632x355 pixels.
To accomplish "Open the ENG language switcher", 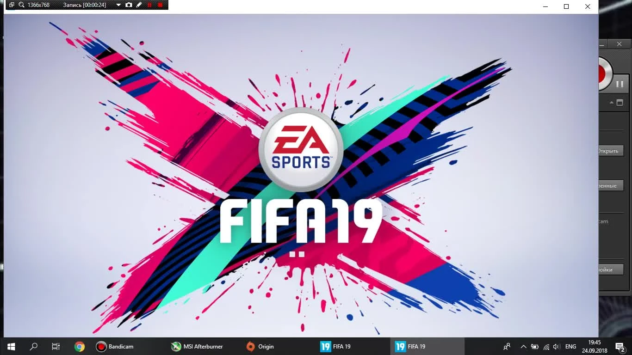I will pos(570,347).
